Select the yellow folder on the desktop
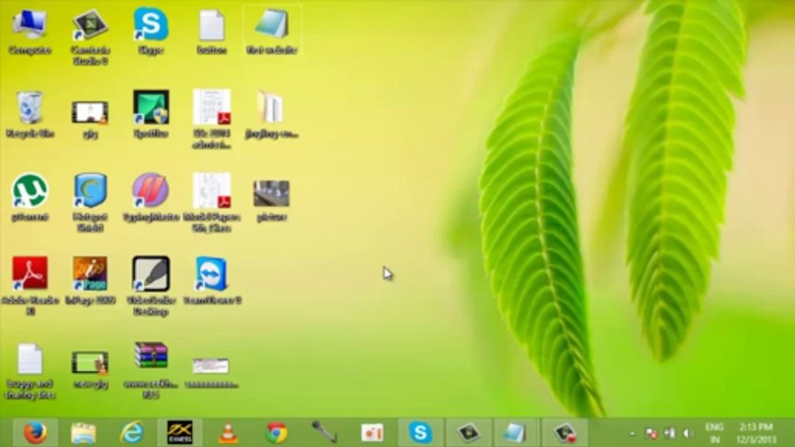This screenshot has height=447, width=795. coord(272,114)
